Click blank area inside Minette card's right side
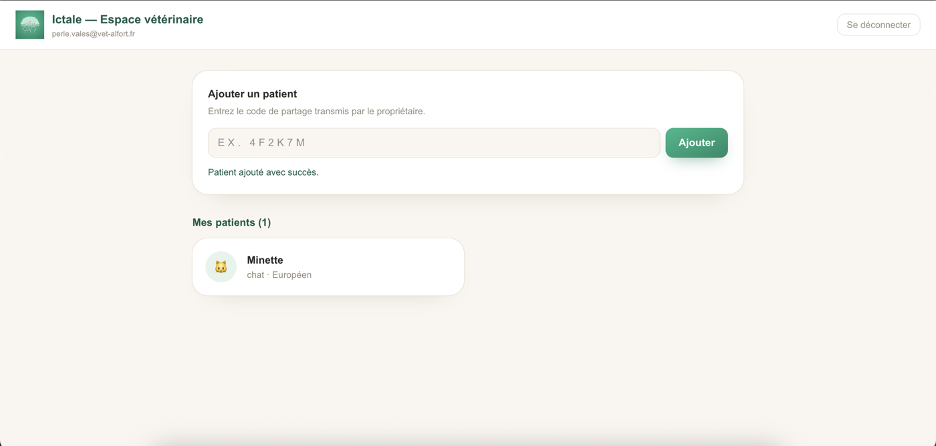 coord(394,267)
